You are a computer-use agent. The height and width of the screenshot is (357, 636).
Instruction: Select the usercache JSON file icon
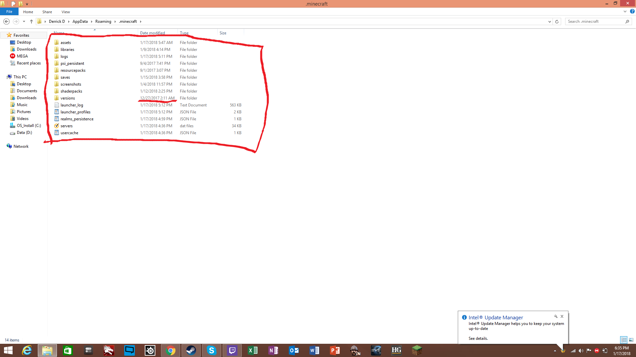tap(57, 133)
